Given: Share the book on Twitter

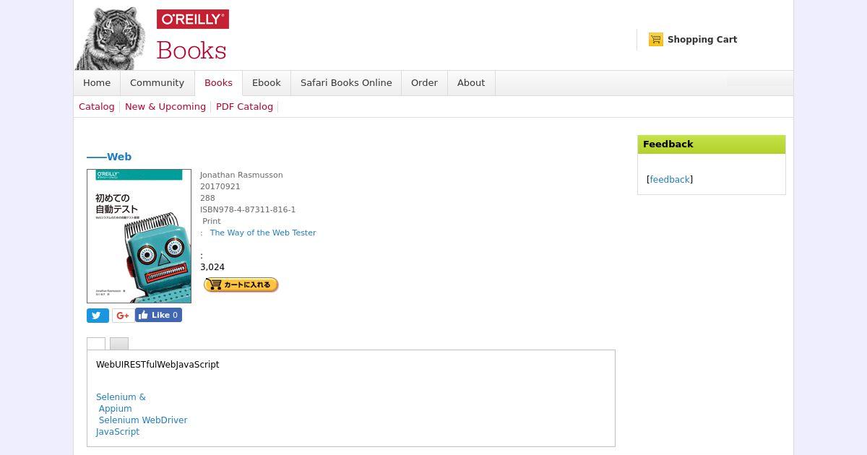Looking at the screenshot, I should [x=98, y=316].
